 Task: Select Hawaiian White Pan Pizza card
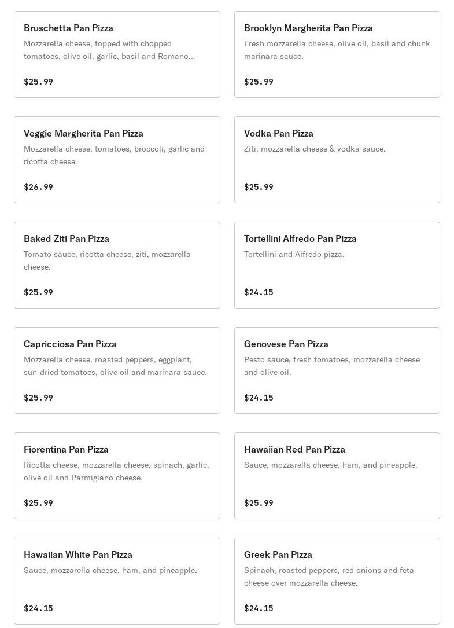click(x=117, y=581)
